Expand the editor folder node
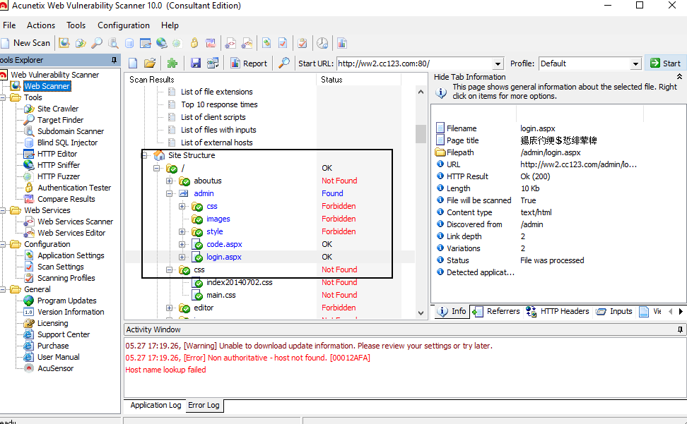Screen dimensions: 687x424 click(x=169, y=308)
